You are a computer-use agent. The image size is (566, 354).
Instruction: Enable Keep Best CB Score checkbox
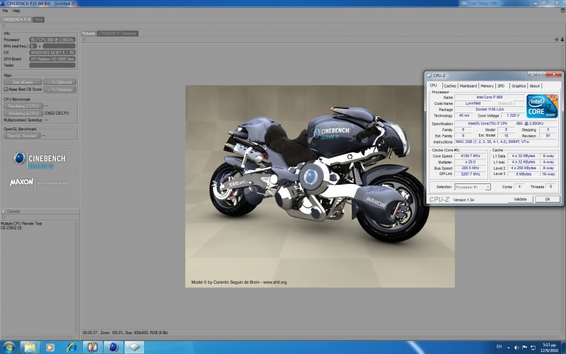point(6,89)
